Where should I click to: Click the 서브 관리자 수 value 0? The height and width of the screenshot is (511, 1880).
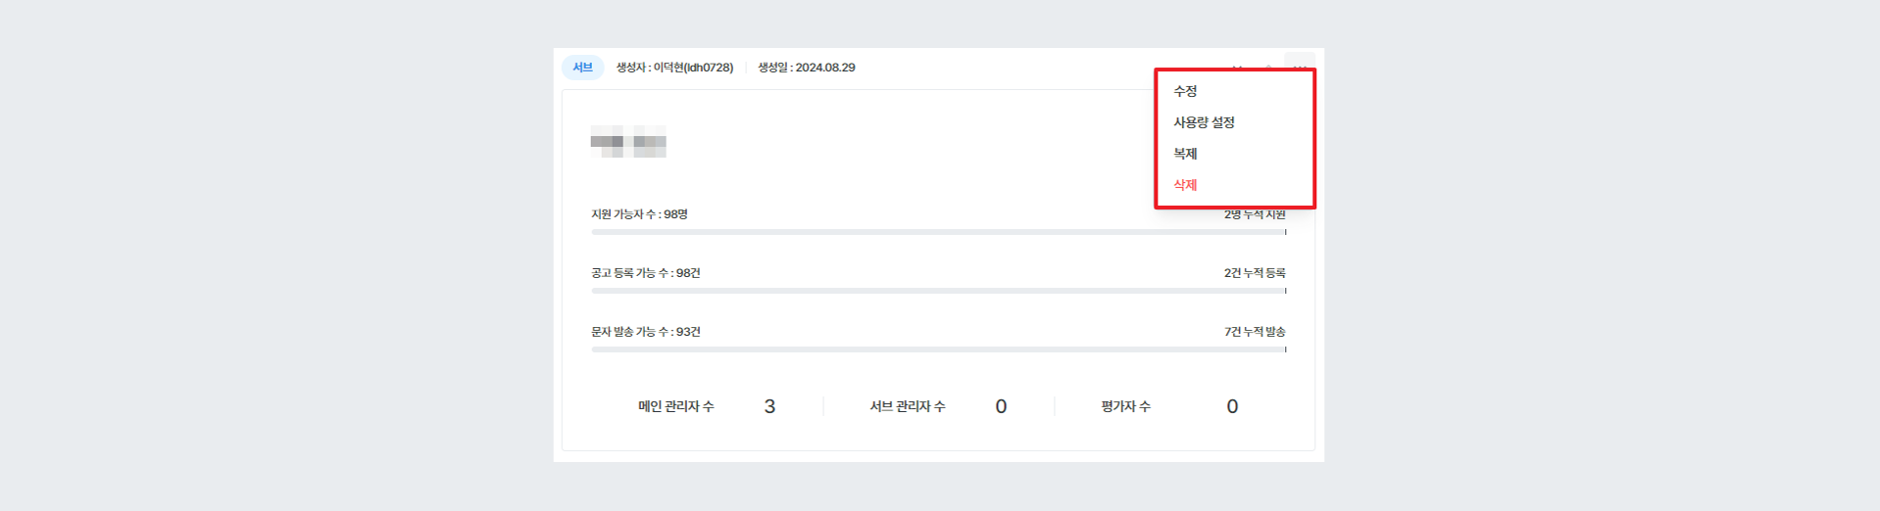tap(1001, 406)
